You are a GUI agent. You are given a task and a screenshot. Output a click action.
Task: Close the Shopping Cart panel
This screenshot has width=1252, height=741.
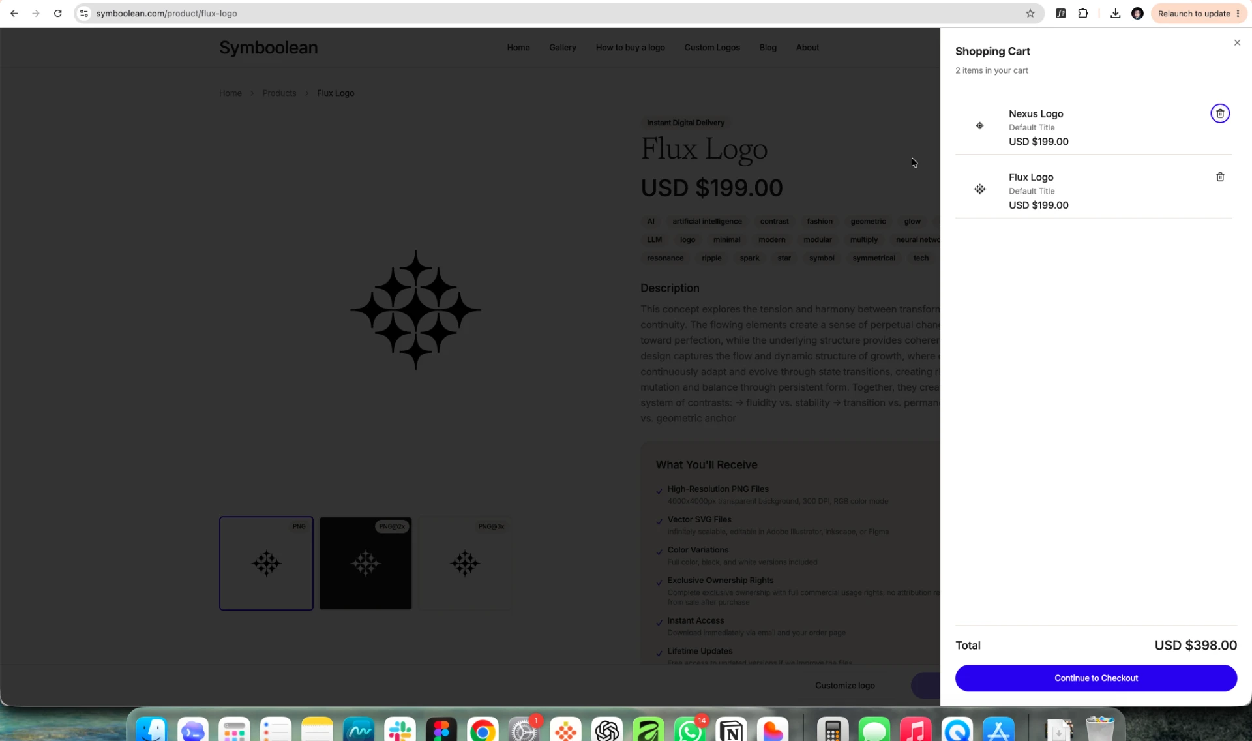click(1237, 42)
